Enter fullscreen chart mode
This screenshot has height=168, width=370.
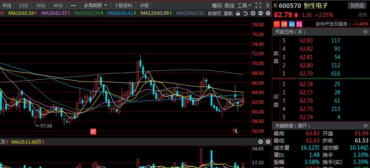[258, 5]
